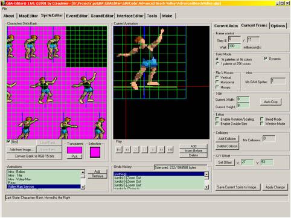Image resolution: width=291 pixels, height=218 pixels.
Task: Click Delete in the Play frame panel
Action: [x=193, y=155]
